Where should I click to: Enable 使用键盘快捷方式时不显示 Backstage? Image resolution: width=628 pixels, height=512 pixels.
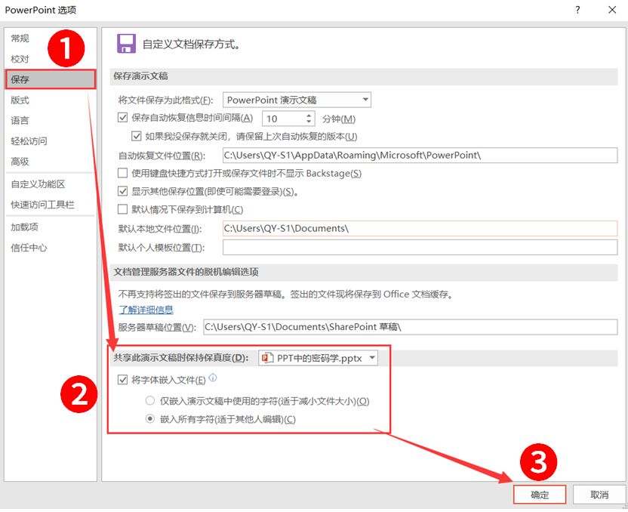pos(122,173)
